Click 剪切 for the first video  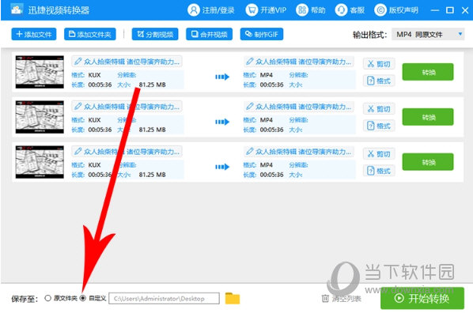379,63
